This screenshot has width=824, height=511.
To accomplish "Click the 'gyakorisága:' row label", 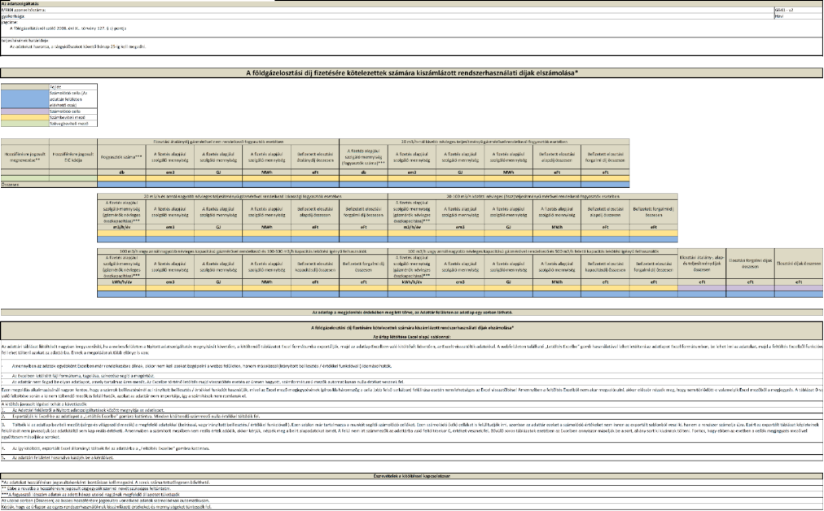I will (x=13, y=16).
